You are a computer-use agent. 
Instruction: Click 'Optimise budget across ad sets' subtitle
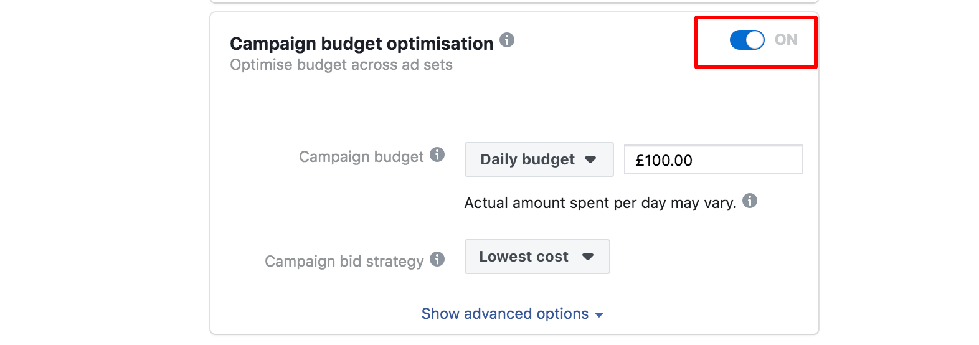coord(341,65)
